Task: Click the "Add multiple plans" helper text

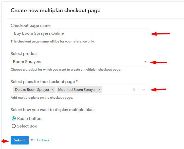Action: 42,98
